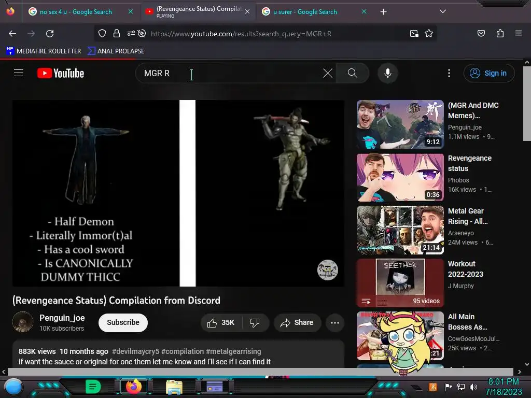Open the tracking protection shield icon

[102, 33]
